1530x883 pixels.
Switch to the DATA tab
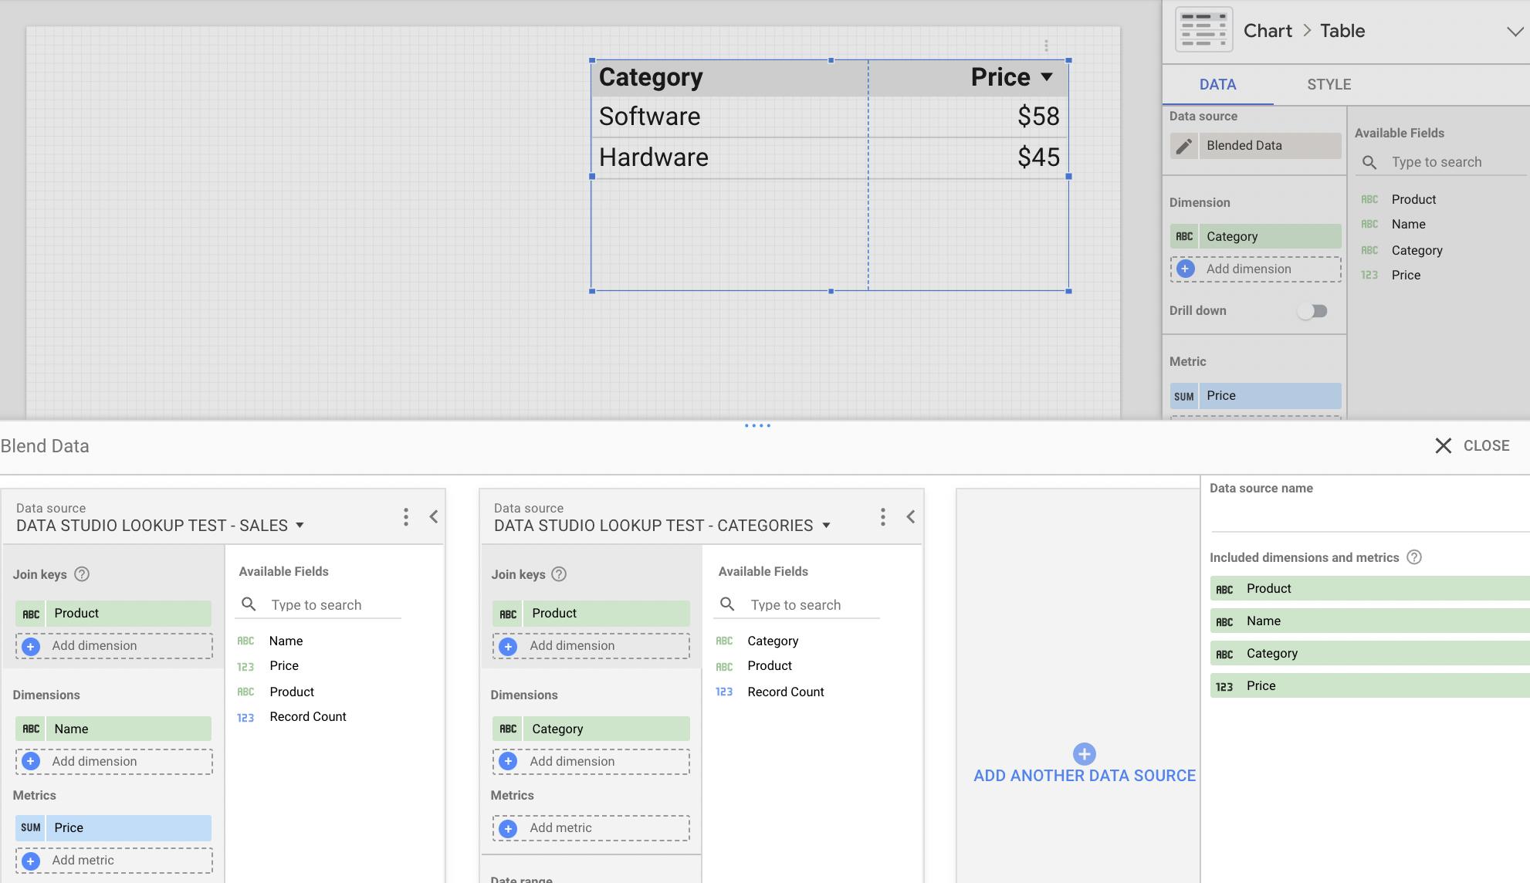coord(1217,85)
